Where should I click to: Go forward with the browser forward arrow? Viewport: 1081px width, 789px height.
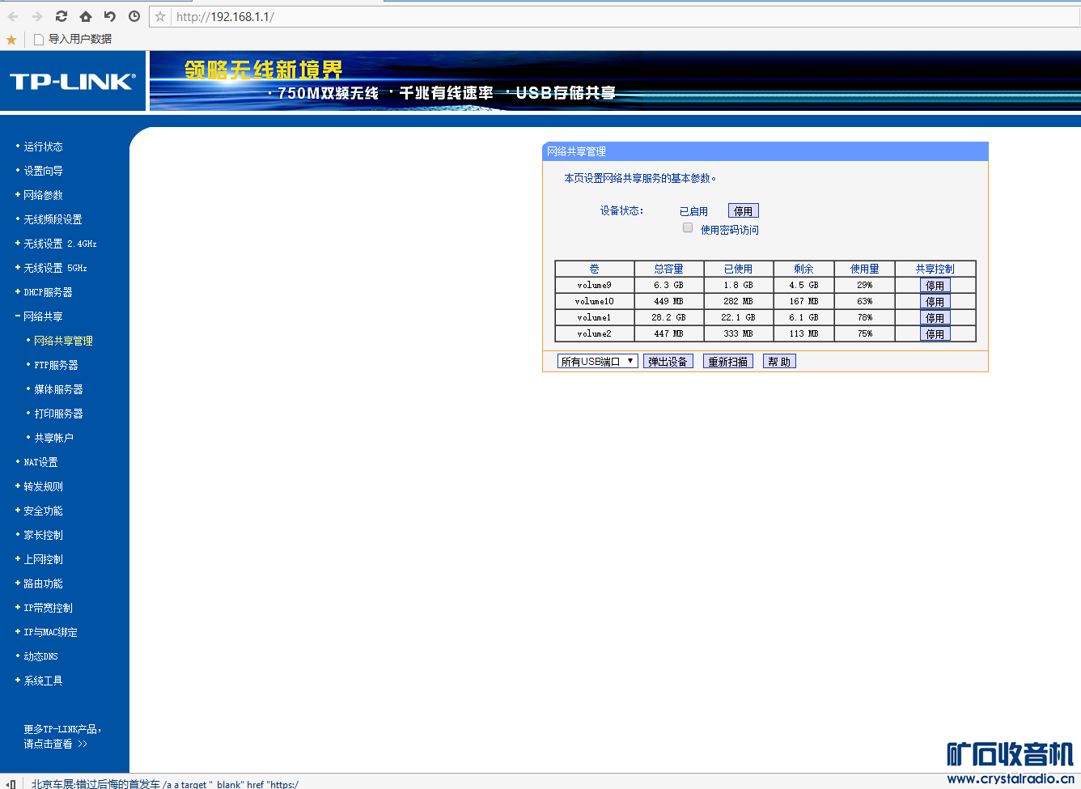click(37, 16)
